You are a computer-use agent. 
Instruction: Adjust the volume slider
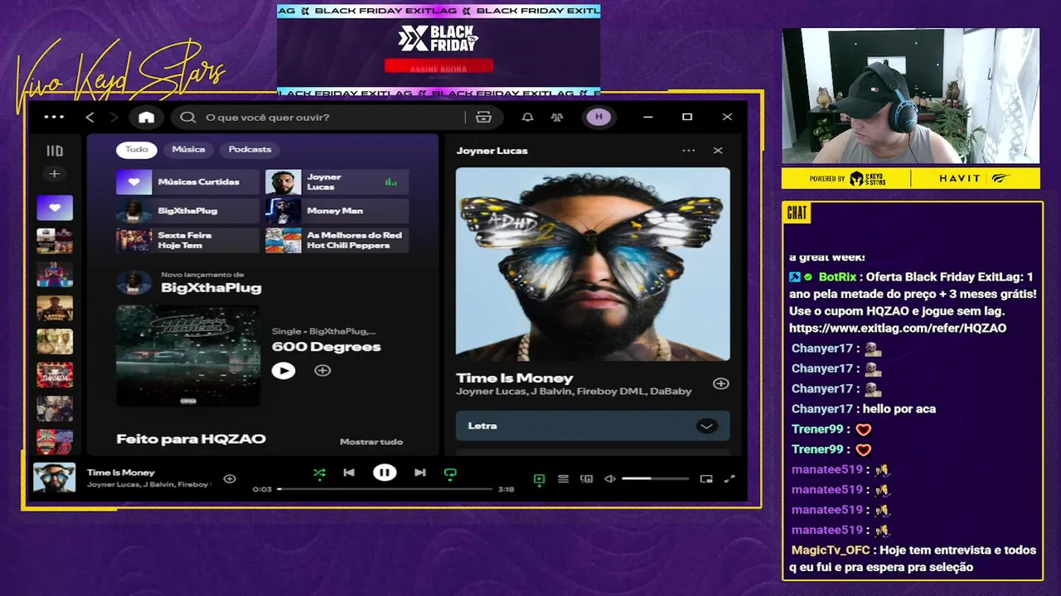pos(656,479)
